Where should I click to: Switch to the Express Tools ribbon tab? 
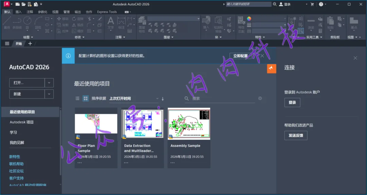tap(107, 12)
